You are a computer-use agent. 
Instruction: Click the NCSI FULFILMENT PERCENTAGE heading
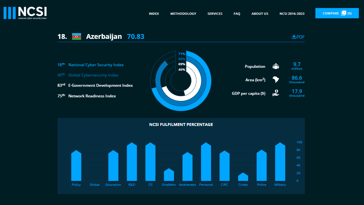point(181,124)
